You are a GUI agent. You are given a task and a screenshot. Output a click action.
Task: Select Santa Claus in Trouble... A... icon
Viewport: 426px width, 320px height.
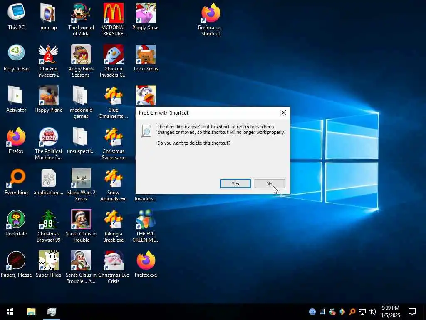click(81, 267)
